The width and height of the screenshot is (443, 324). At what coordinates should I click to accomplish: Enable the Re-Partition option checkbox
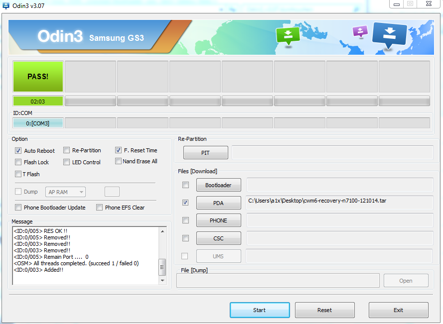tap(66, 150)
